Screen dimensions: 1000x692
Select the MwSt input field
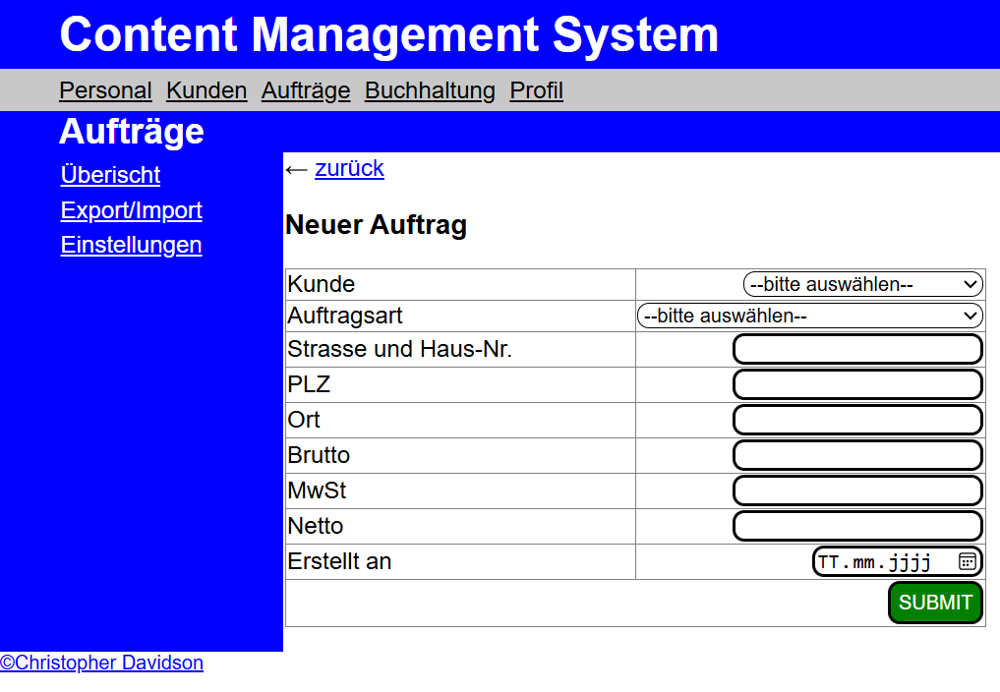pyautogui.click(x=857, y=490)
